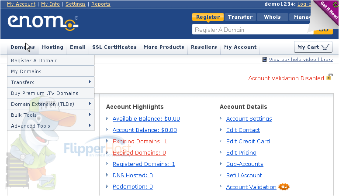Image resolution: width=339 pixels, height=196 pixels.
Task: Open Expiring Domains: 1 link
Action: (140, 141)
